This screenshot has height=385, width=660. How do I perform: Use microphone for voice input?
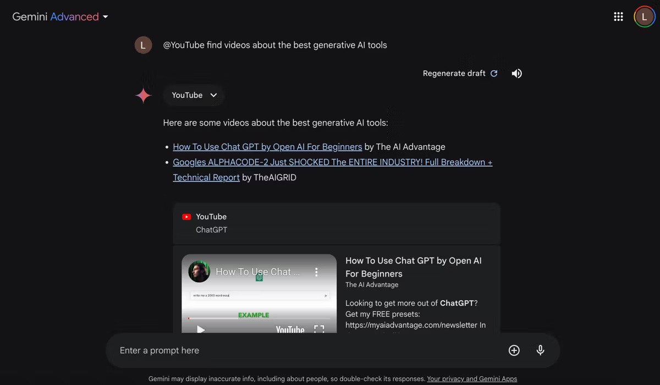click(x=540, y=350)
